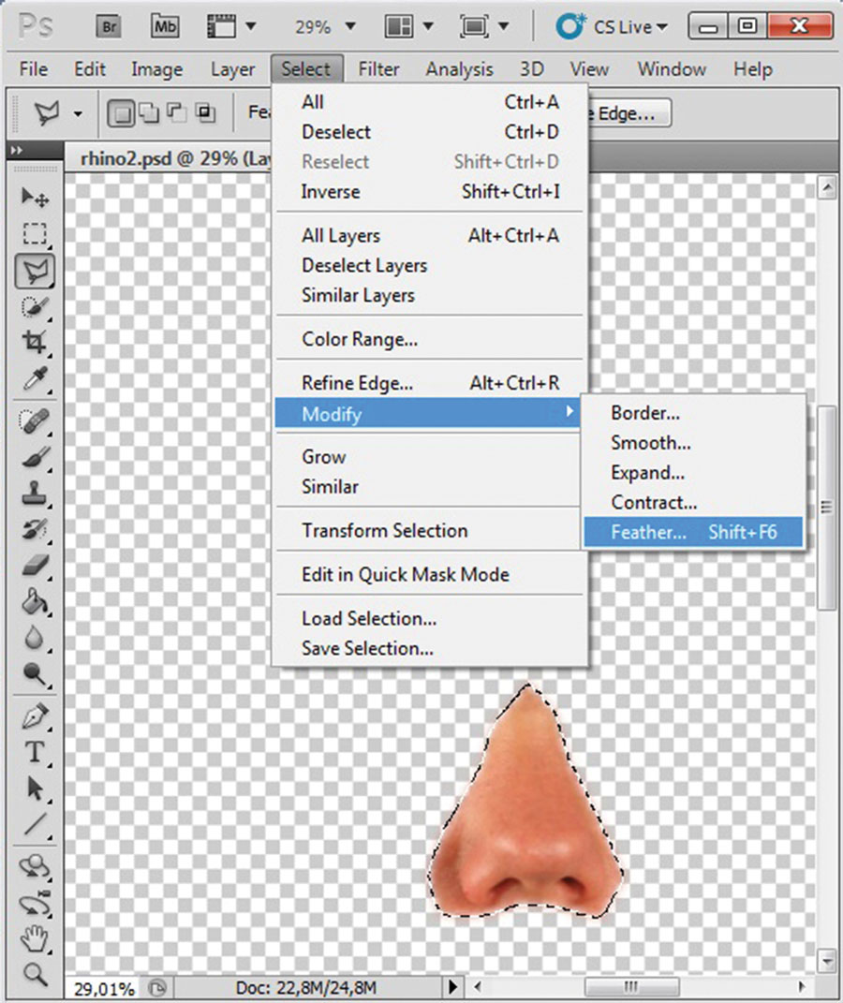The image size is (843, 1003).
Task: Pick the Paint Bucket tool
Action: [x=35, y=600]
